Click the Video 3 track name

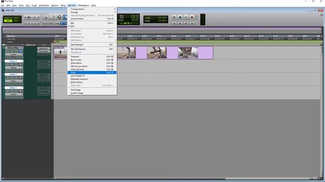point(13,87)
